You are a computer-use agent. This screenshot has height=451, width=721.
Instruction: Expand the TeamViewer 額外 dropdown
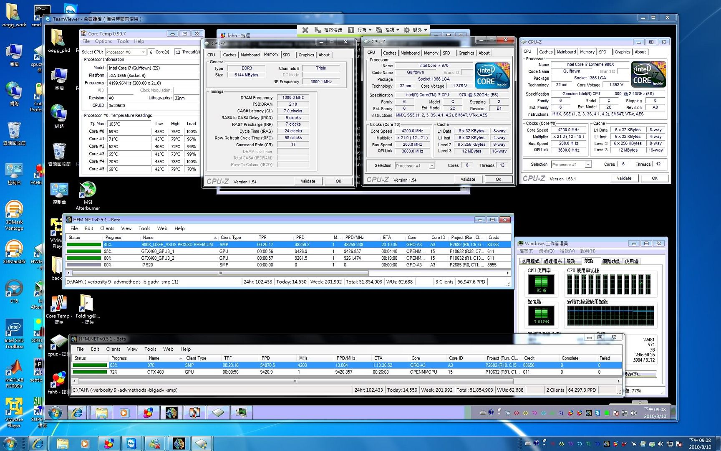point(416,30)
